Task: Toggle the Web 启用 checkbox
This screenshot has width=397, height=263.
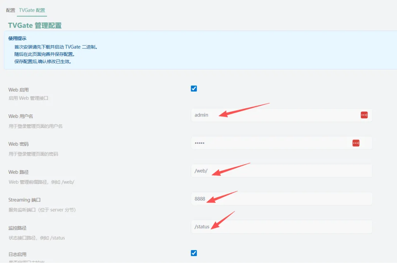Action: pos(194,89)
